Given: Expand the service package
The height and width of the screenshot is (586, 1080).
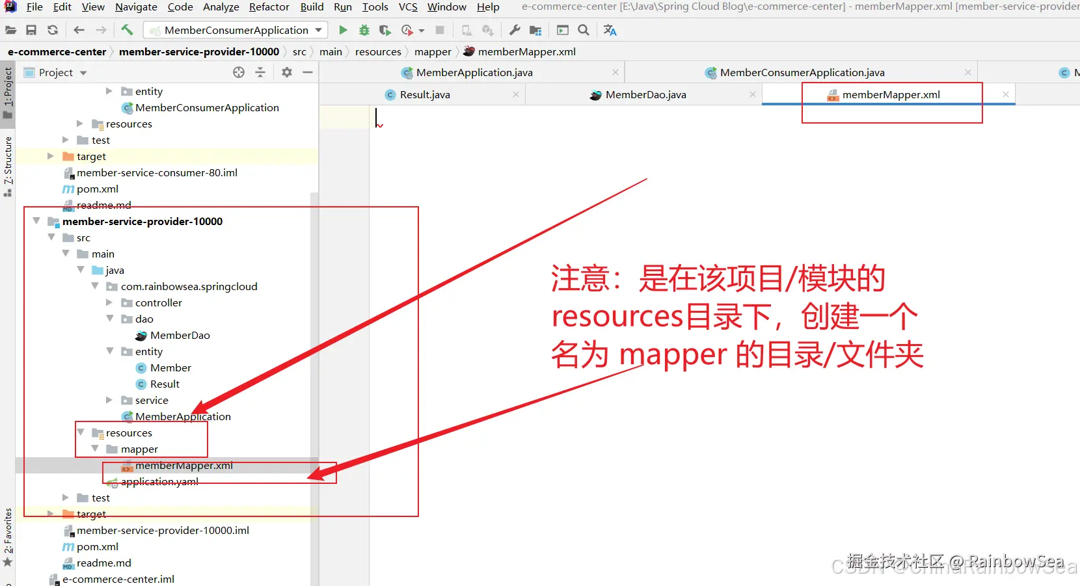Looking at the screenshot, I should point(109,400).
